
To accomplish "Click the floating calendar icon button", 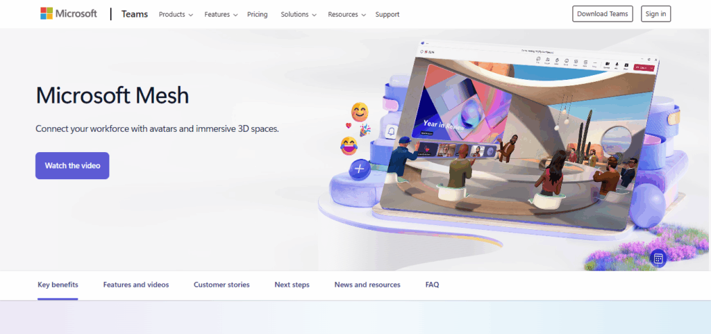I will (x=658, y=258).
